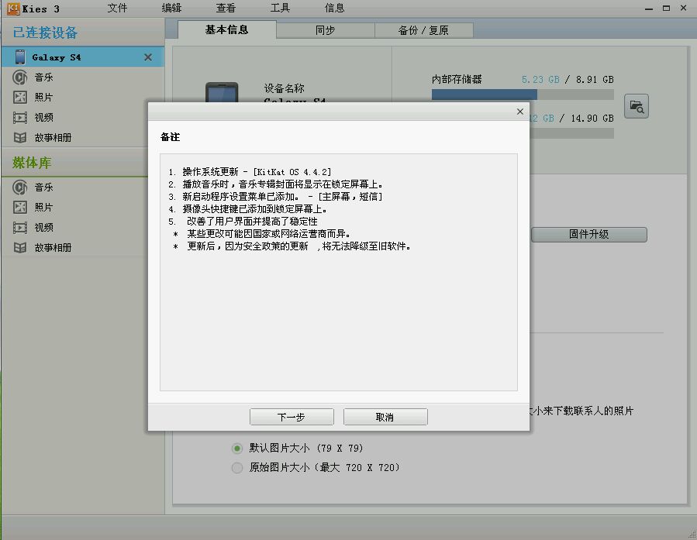Open the connected device 故事相册 album icon
697x540 pixels.
point(19,138)
